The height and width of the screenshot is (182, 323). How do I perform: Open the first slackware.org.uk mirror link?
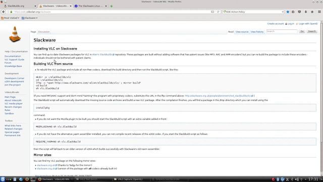click(46, 165)
